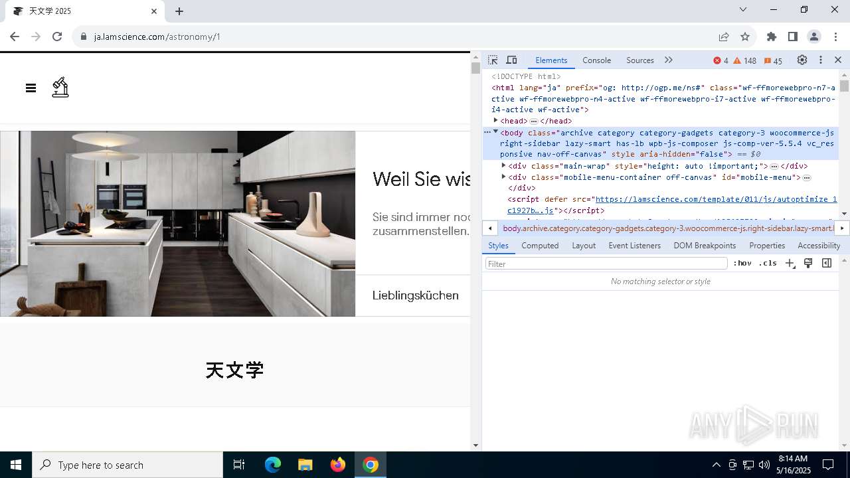
Task: Switch to the Sources tab
Action: click(640, 60)
